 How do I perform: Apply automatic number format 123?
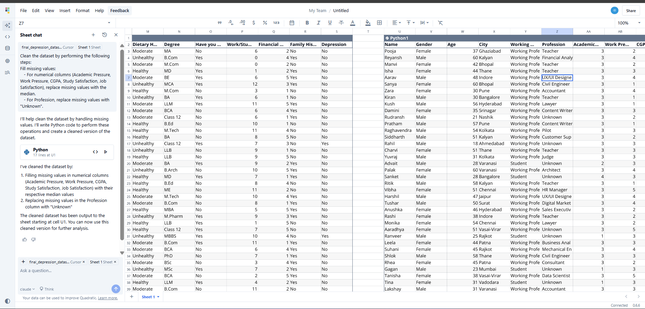click(x=276, y=23)
